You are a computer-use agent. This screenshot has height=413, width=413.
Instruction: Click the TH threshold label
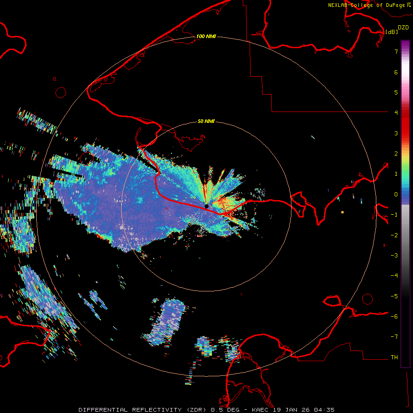coord(394,357)
